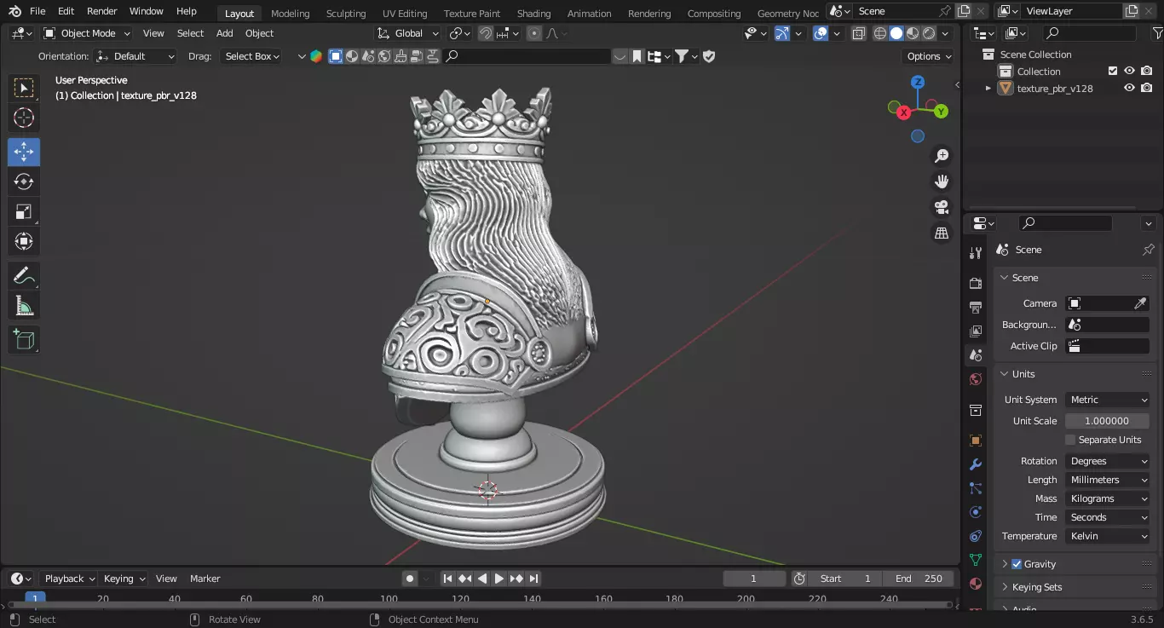Open the View Layer properties tab
Screen dimensions: 1164x628
pyautogui.click(x=976, y=331)
